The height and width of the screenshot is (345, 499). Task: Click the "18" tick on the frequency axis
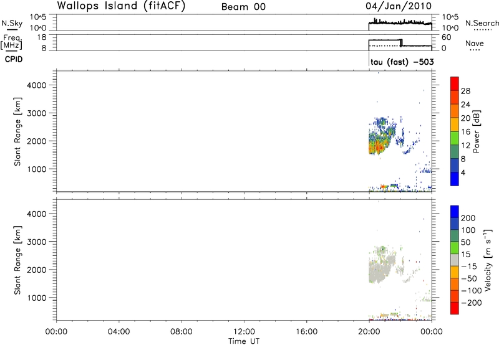[42, 37]
